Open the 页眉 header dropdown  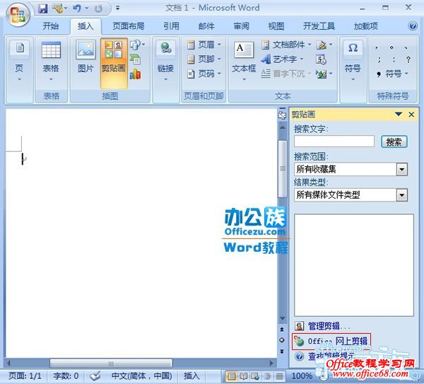click(204, 45)
